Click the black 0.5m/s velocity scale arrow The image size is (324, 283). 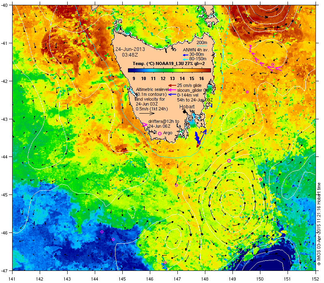coord(147,113)
